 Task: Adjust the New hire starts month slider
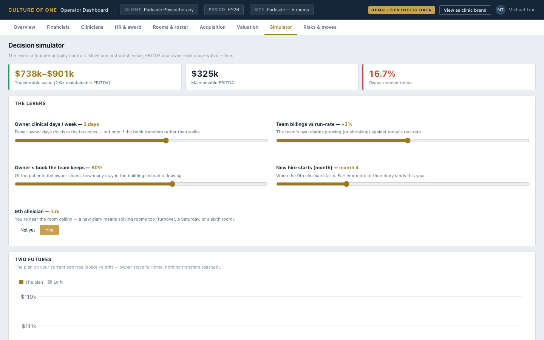click(x=402, y=184)
